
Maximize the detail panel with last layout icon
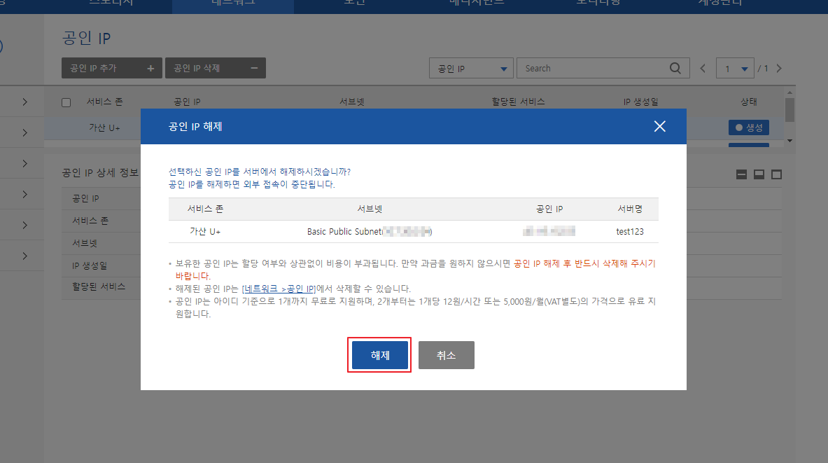click(x=776, y=174)
